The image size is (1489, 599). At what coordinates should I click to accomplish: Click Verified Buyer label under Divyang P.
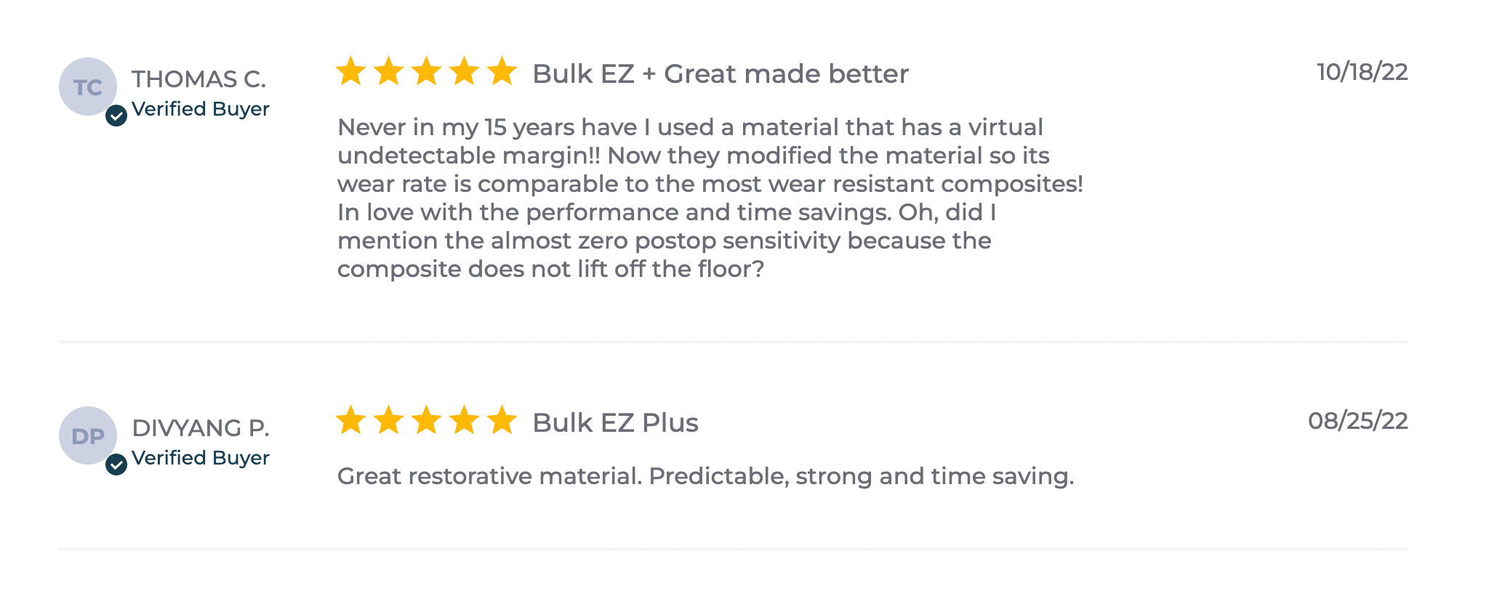click(201, 458)
